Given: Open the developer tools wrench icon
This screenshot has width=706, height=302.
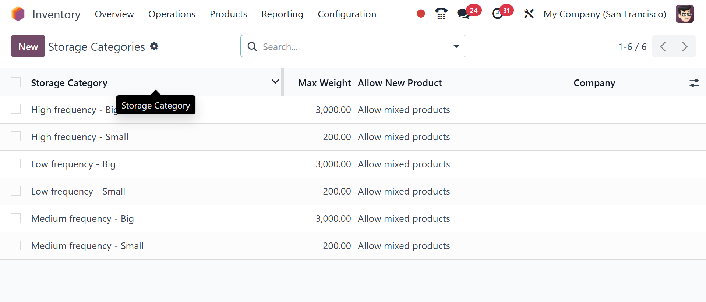Looking at the screenshot, I should tap(529, 14).
